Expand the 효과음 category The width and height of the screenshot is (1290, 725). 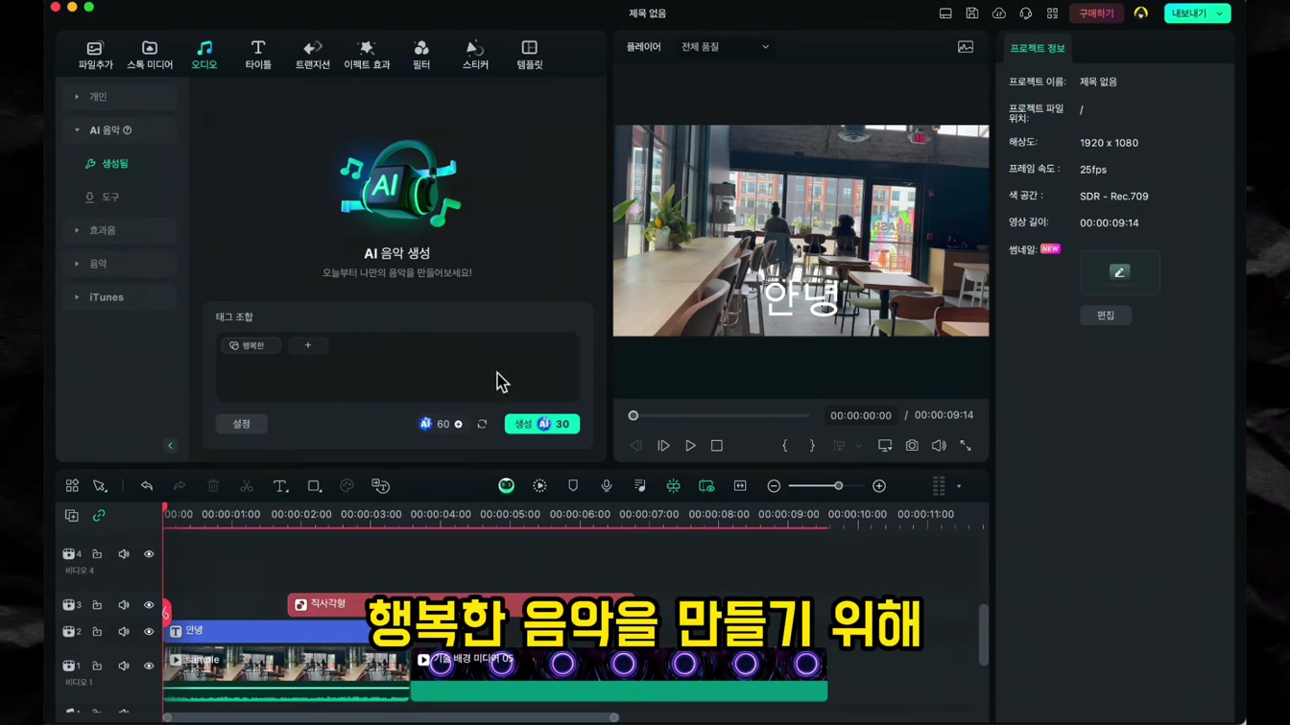pos(120,230)
